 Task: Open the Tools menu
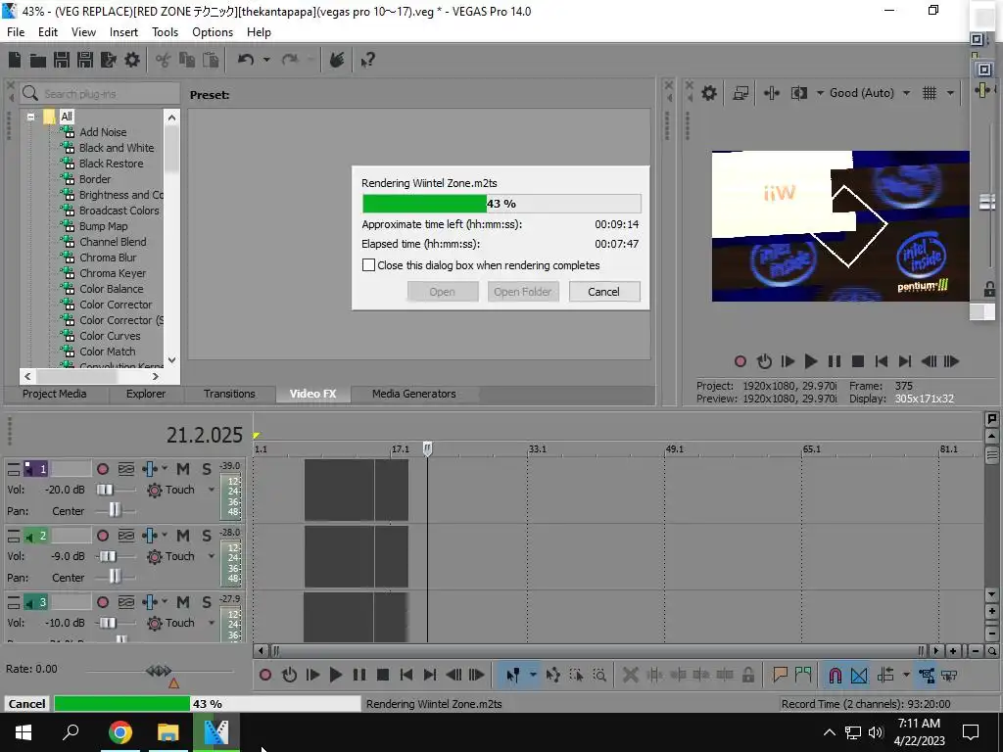pyautogui.click(x=165, y=32)
